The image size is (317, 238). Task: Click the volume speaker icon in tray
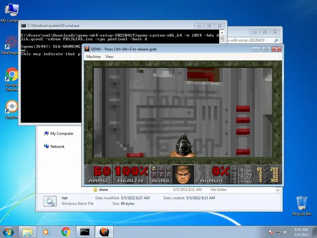pos(285,232)
